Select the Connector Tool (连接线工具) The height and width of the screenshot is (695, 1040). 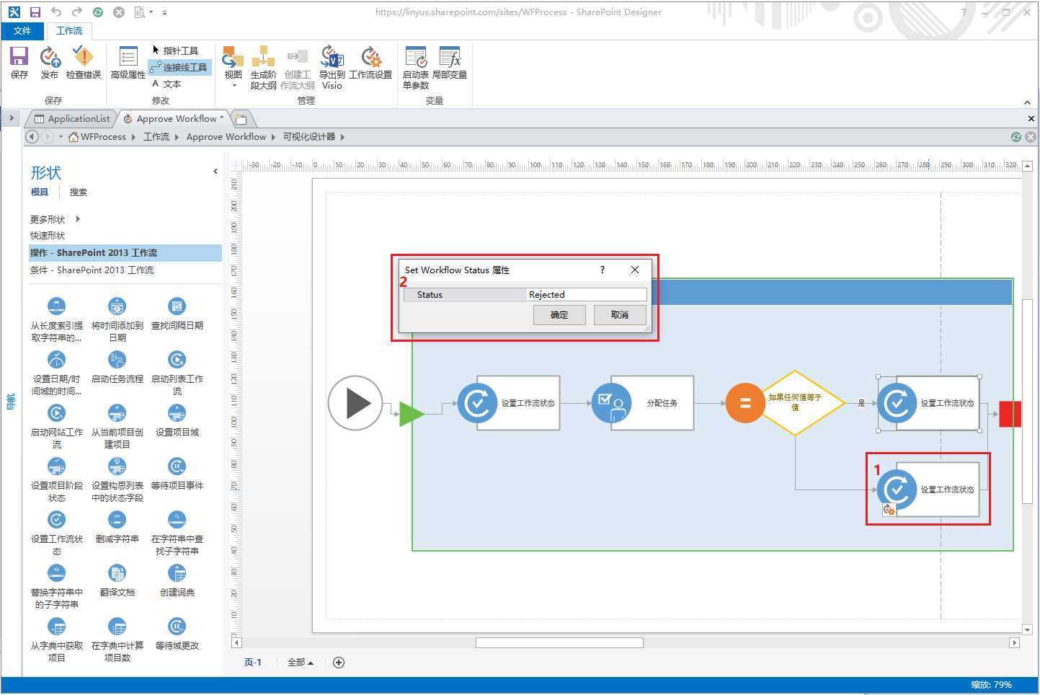point(179,67)
